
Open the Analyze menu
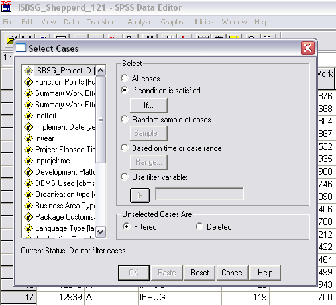point(140,22)
